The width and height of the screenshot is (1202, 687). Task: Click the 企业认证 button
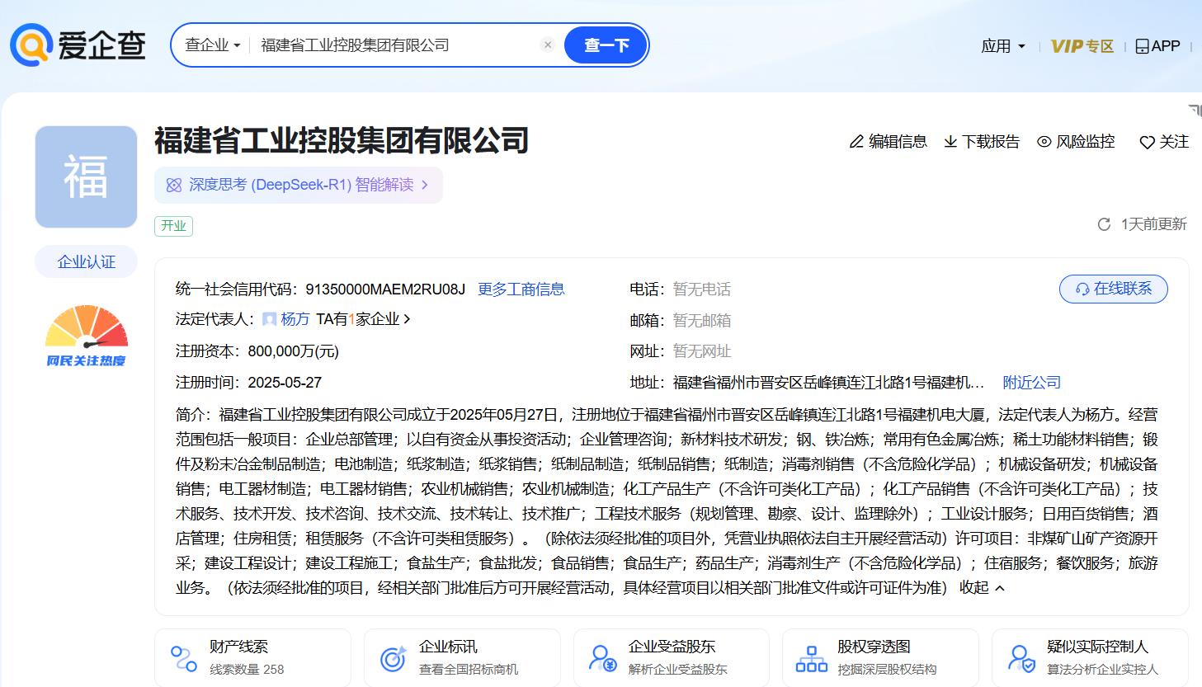click(86, 262)
